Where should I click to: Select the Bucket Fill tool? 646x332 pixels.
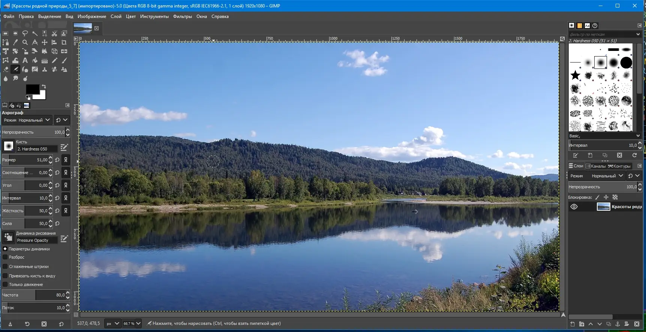[x=35, y=60]
